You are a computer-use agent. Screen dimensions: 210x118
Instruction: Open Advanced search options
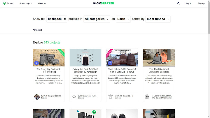(37, 30)
